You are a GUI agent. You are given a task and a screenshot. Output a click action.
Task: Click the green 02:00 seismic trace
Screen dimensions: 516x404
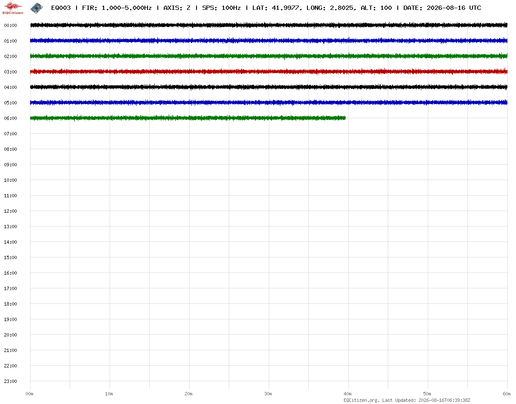pyautogui.click(x=269, y=56)
